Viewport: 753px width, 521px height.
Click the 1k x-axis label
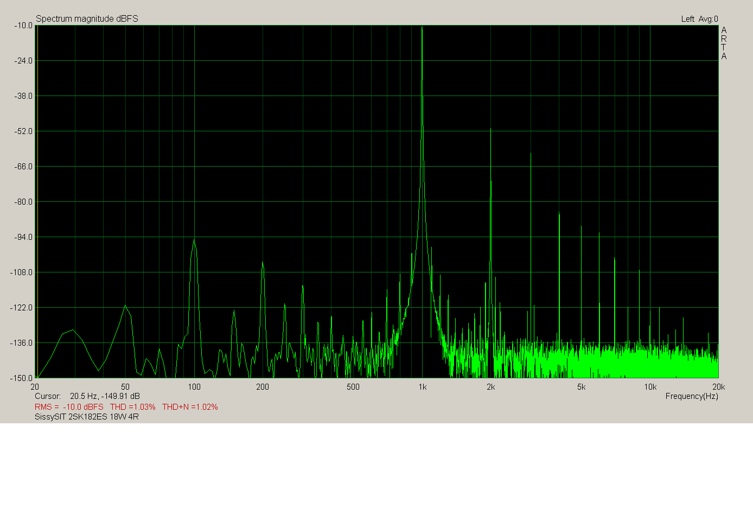(423, 387)
